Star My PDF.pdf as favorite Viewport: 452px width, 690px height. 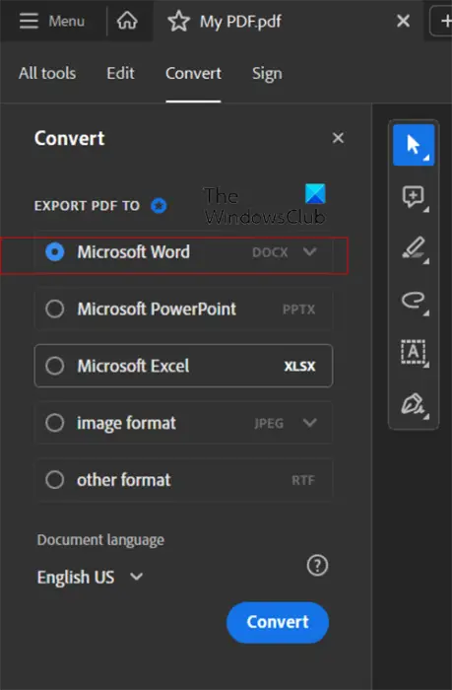(x=178, y=21)
